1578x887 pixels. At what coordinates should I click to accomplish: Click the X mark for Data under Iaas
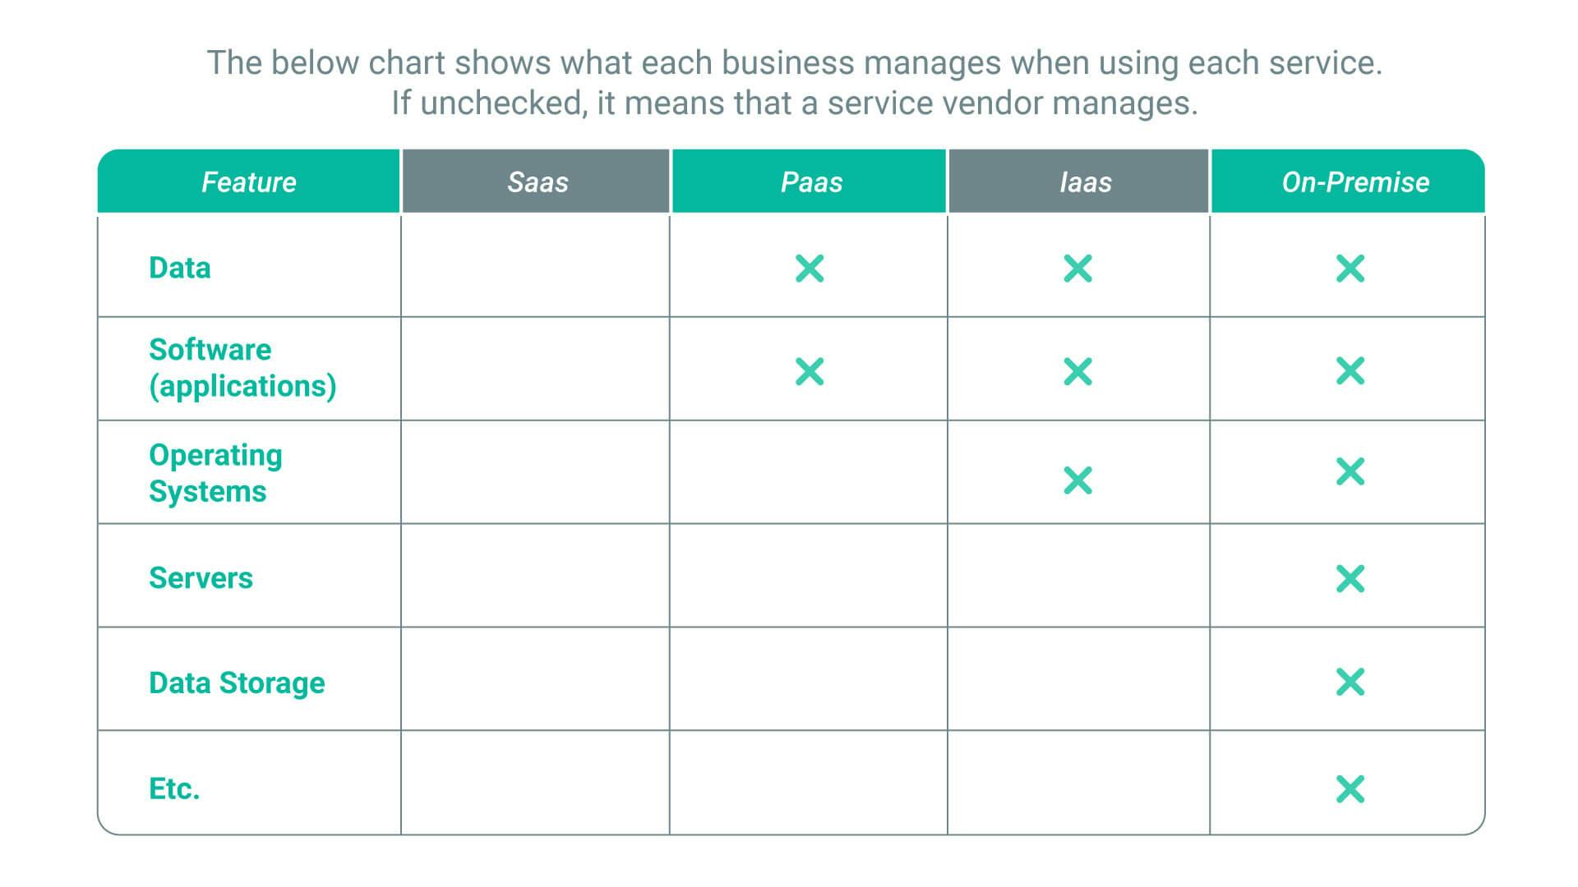[x=1077, y=269]
